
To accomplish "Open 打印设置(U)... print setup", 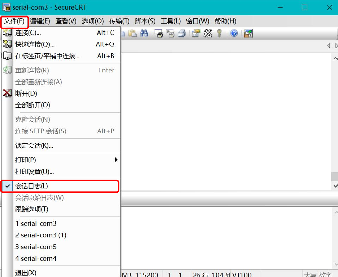I will [61, 171].
